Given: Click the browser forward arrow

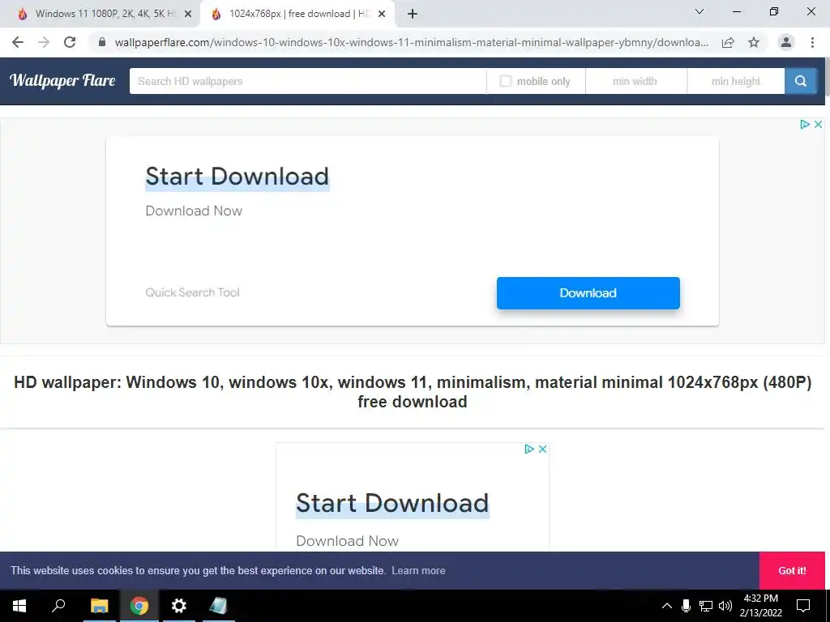Looking at the screenshot, I should pos(44,42).
